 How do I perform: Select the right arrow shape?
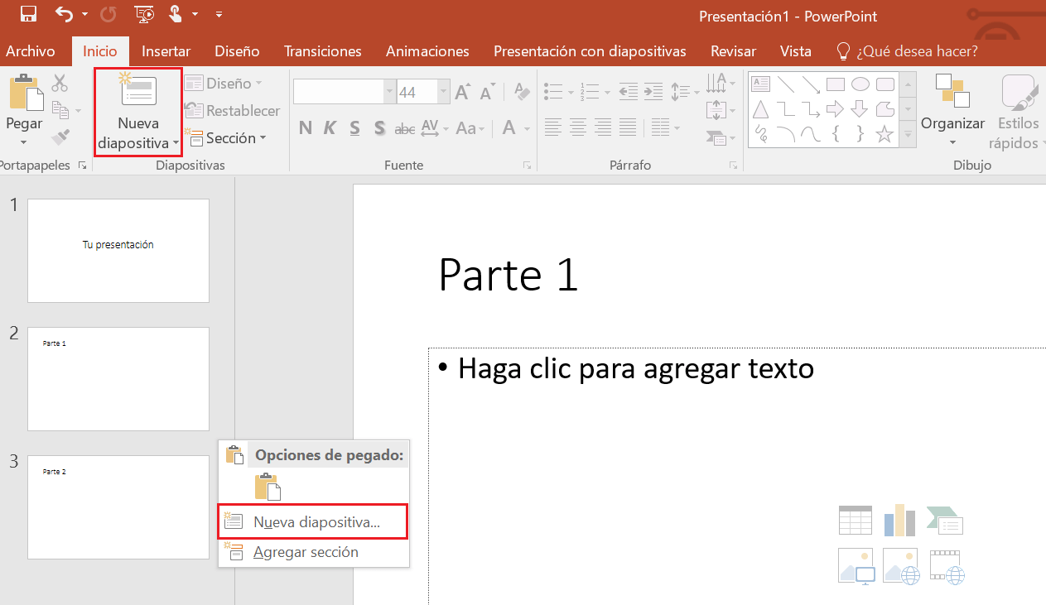(835, 108)
